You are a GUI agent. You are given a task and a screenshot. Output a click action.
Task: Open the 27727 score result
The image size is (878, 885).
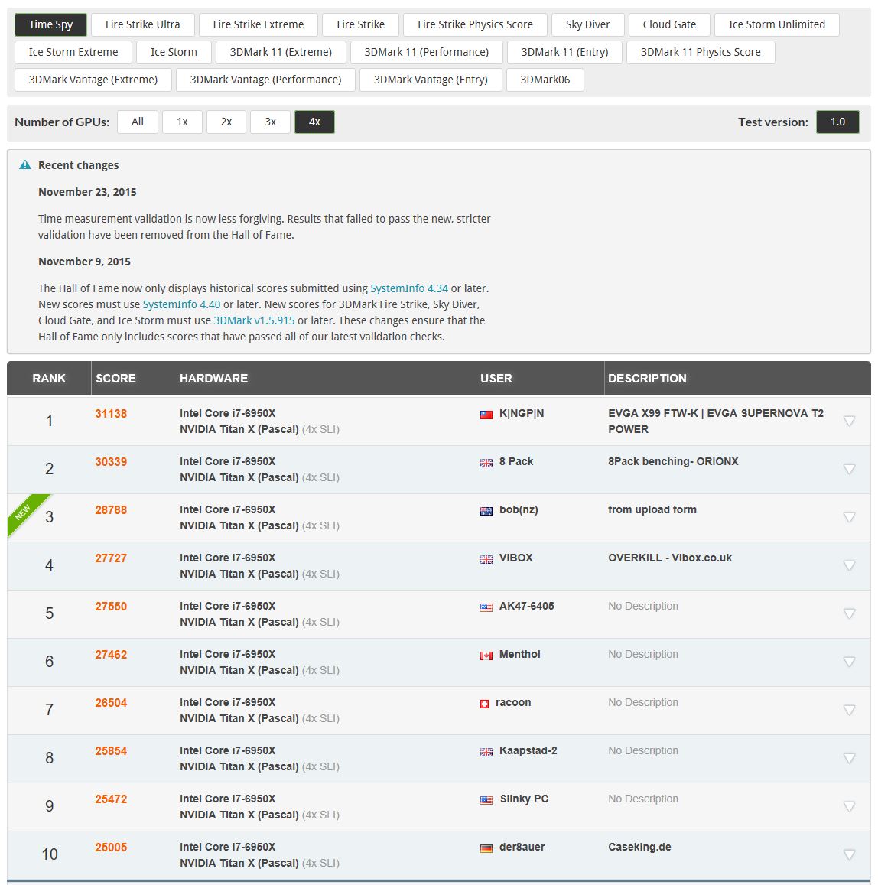111,558
